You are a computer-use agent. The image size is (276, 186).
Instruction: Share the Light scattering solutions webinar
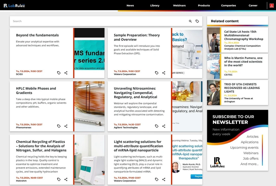[164, 180]
